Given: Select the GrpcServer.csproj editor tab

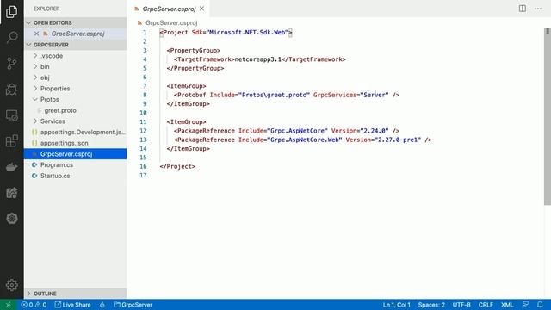Looking at the screenshot, I should click(x=169, y=9).
